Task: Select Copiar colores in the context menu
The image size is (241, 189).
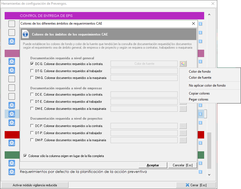Action: pos(199,93)
